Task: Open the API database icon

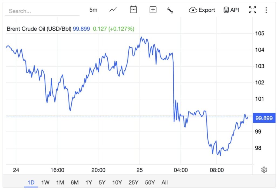Action: pos(226,10)
